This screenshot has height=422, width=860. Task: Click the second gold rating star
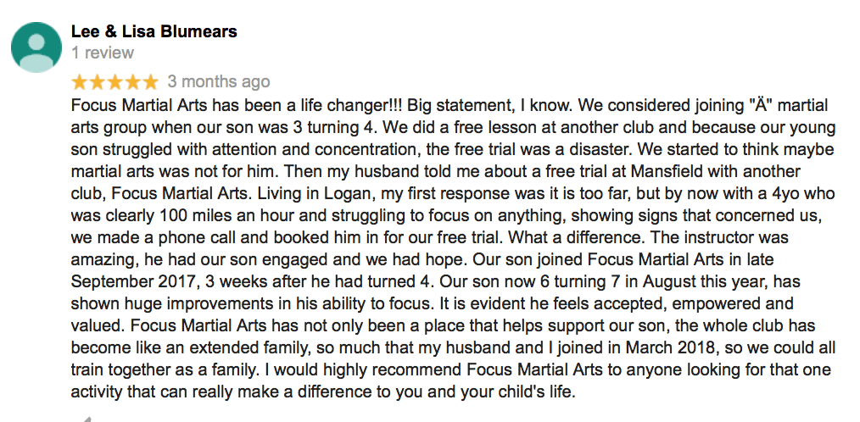click(x=98, y=82)
